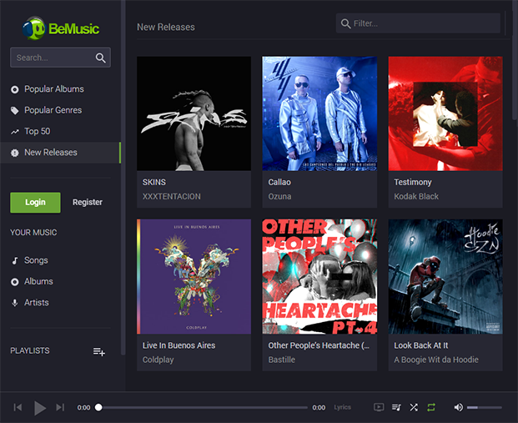Image resolution: width=518 pixels, height=423 pixels.
Task: Open Albums under Your Music
Action: 60,282
